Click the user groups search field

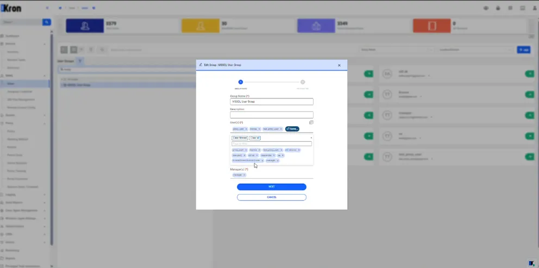tap(127, 70)
